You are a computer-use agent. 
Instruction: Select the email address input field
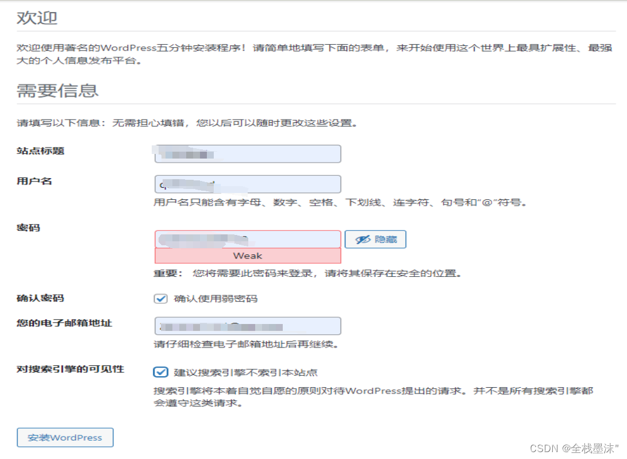pyautogui.click(x=247, y=325)
